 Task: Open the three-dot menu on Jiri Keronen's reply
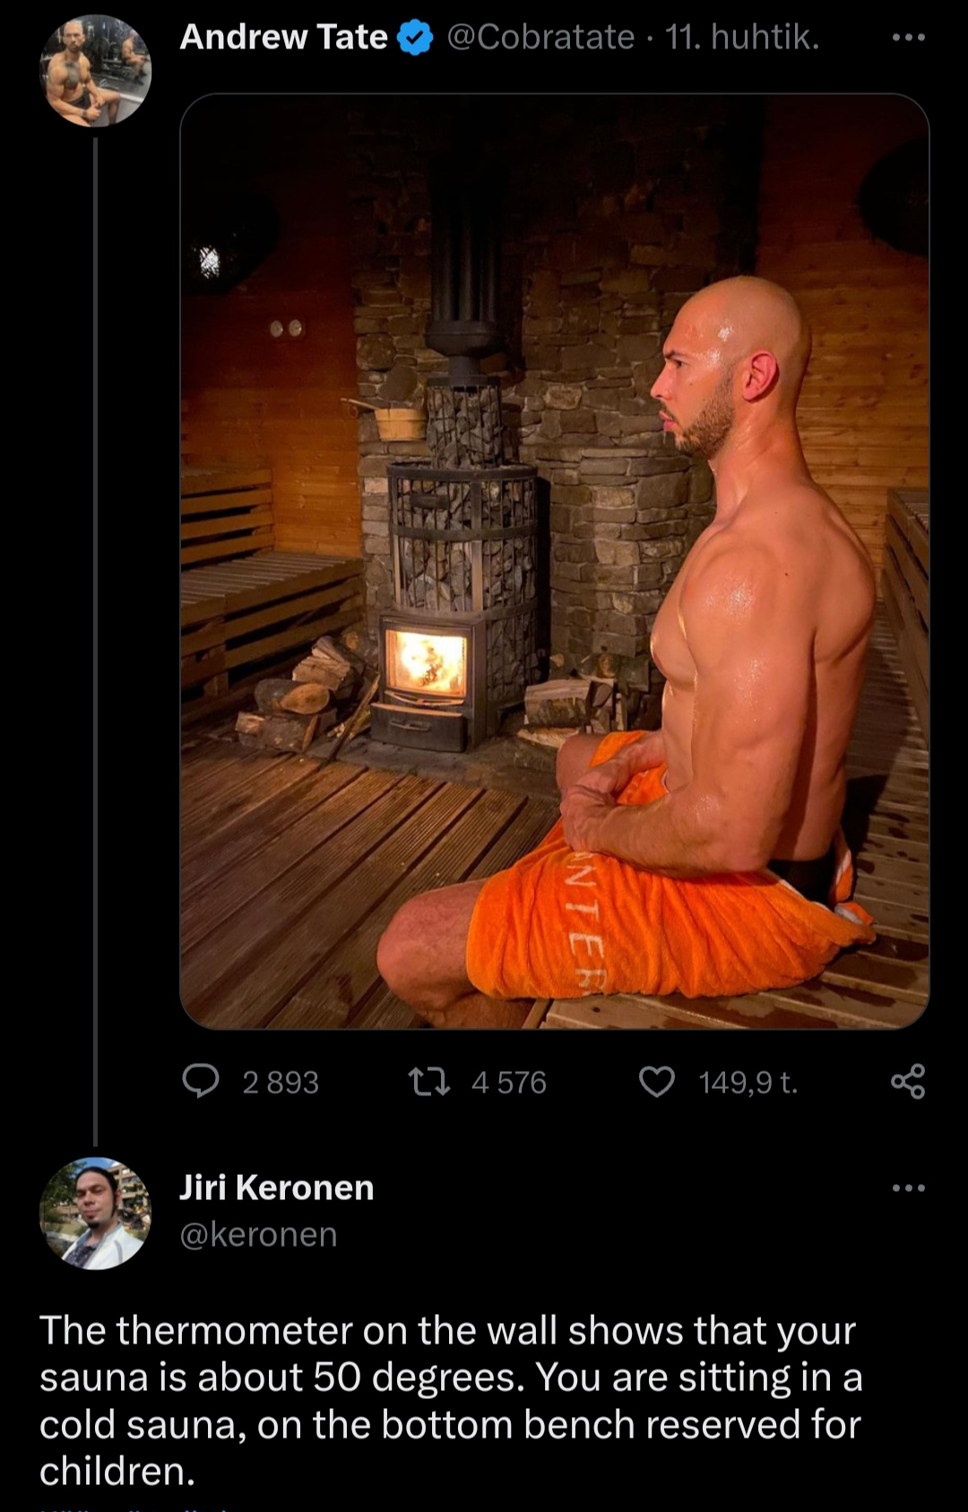(x=908, y=1188)
